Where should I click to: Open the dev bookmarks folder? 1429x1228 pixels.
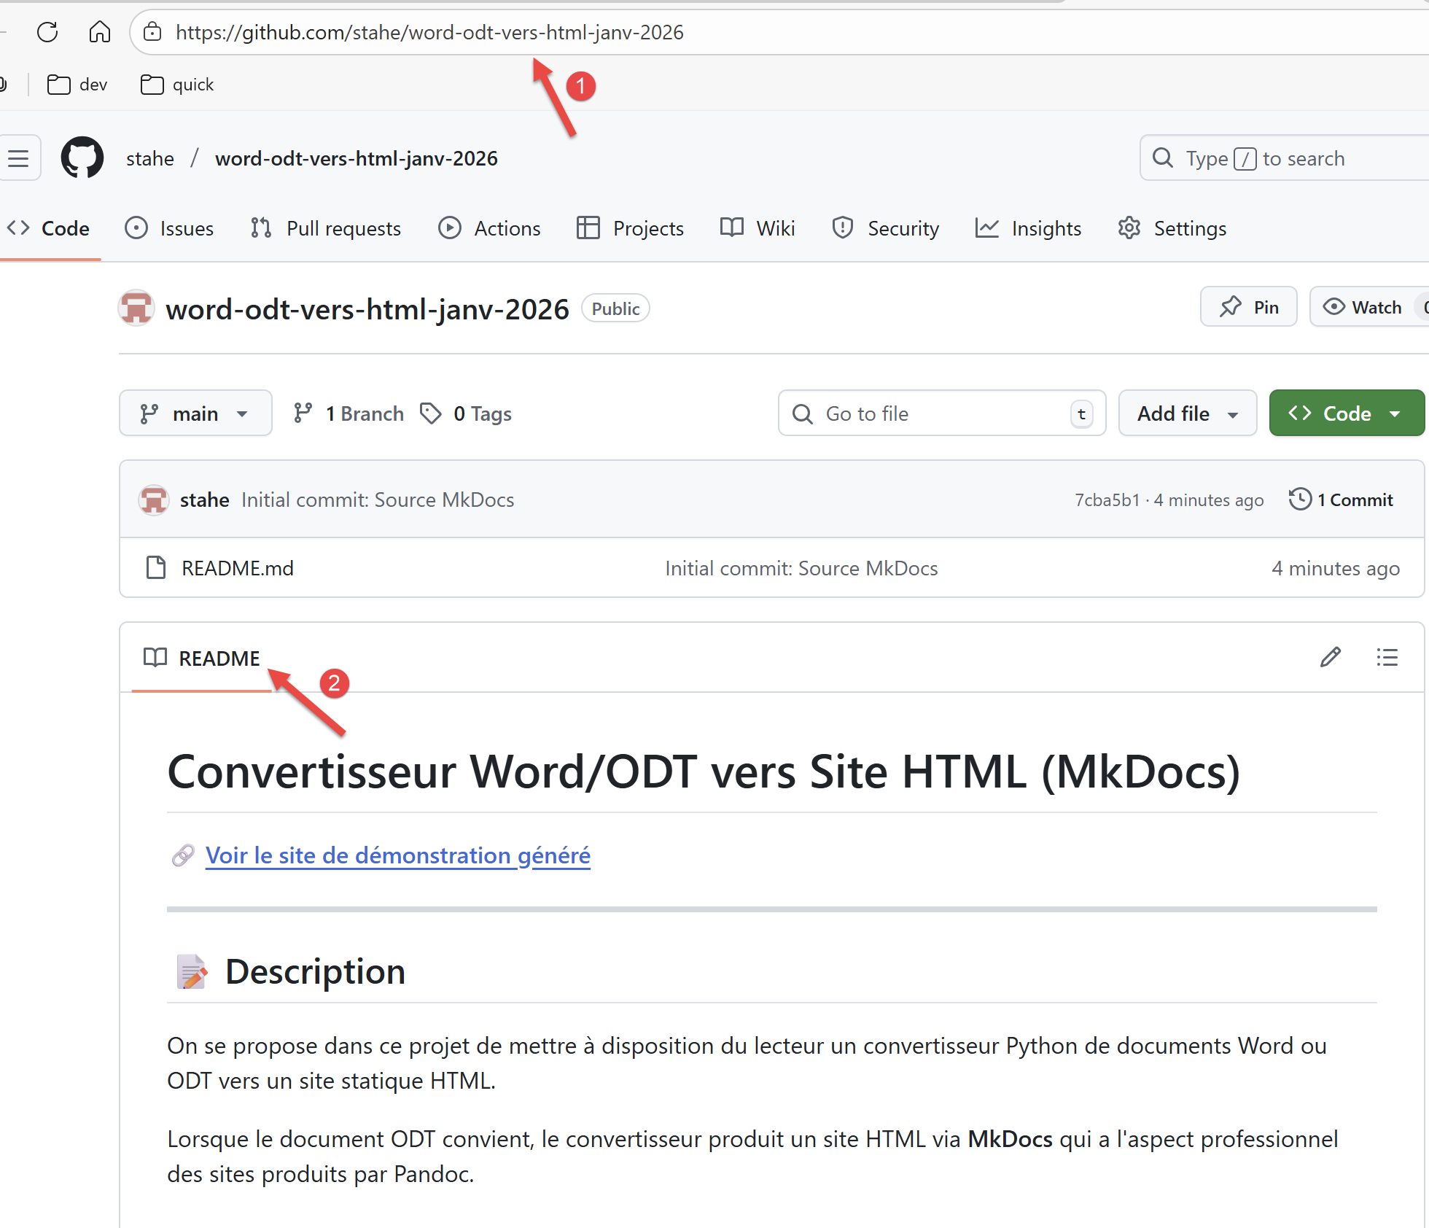click(x=77, y=85)
